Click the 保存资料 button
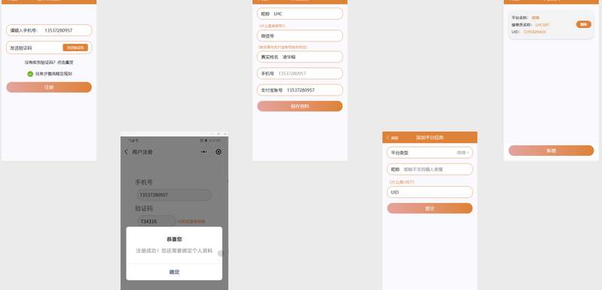The width and height of the screenshot is (602, 290). tap(299, 106)
